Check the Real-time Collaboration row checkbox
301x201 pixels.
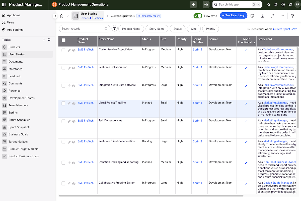click(63, 68)
